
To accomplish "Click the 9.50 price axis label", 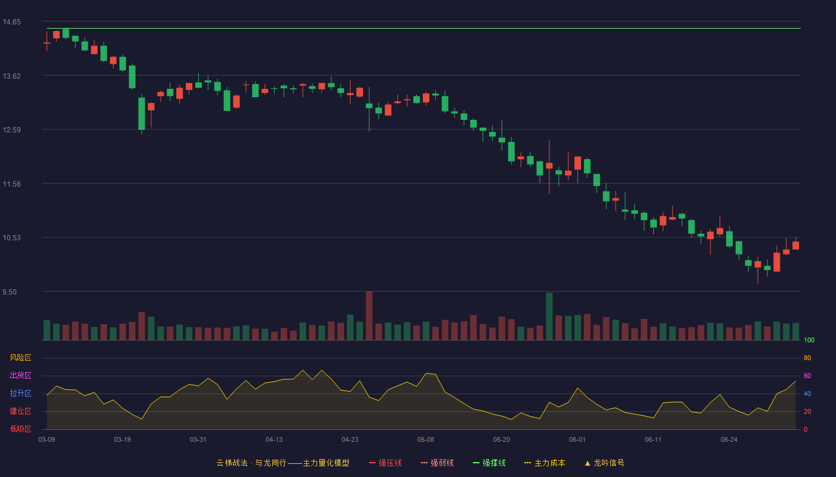I will tap(10, 292).
